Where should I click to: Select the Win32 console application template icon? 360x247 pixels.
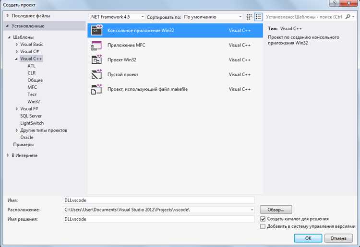click(96, 30)
